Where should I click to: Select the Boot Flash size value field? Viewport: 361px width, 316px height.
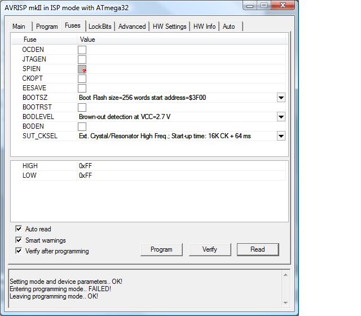(177, 98)
